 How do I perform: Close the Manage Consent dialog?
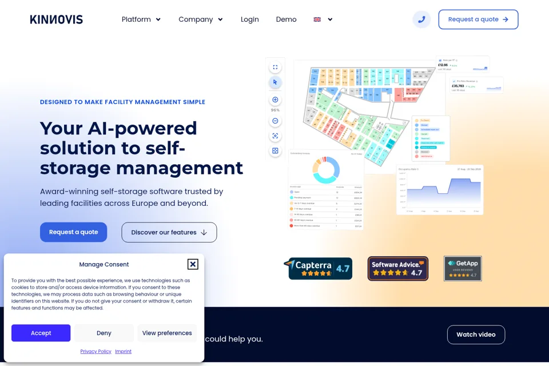tap(193, 264)
